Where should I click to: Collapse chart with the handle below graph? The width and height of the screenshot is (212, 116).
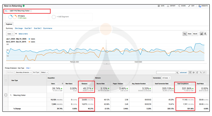click(x=107, y=64)
